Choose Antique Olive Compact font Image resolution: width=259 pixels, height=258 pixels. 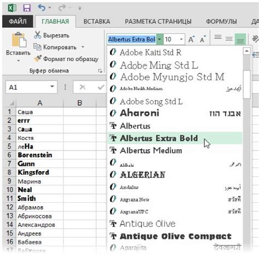[x=175, y=236]
